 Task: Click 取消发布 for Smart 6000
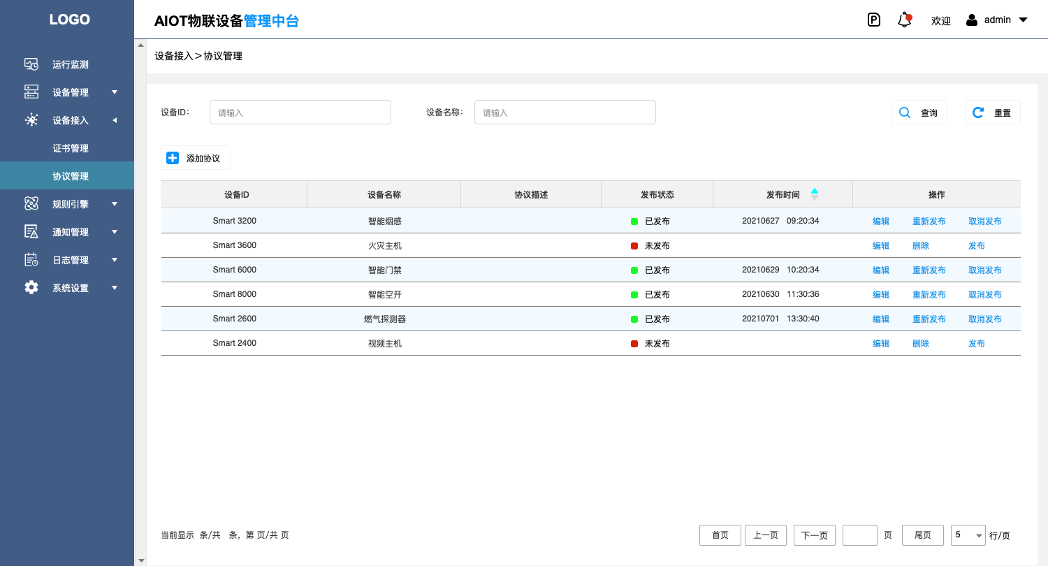pos(985,270)
